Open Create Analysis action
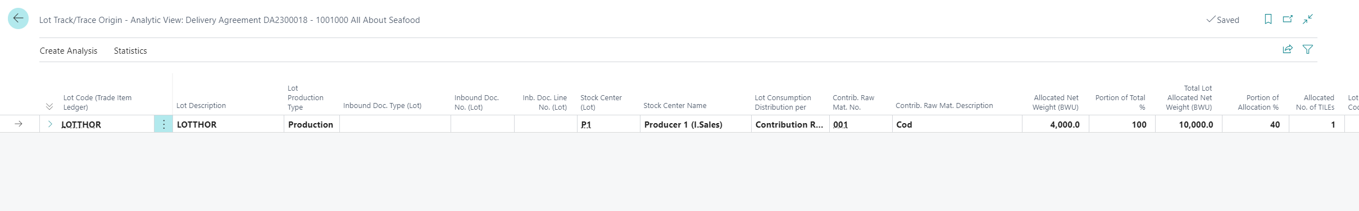The width and height of the screenshot is (1359, 211). point(69,50)
